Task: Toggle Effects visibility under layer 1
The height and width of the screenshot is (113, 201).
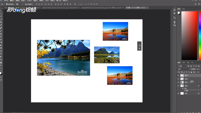Action: 183,88
